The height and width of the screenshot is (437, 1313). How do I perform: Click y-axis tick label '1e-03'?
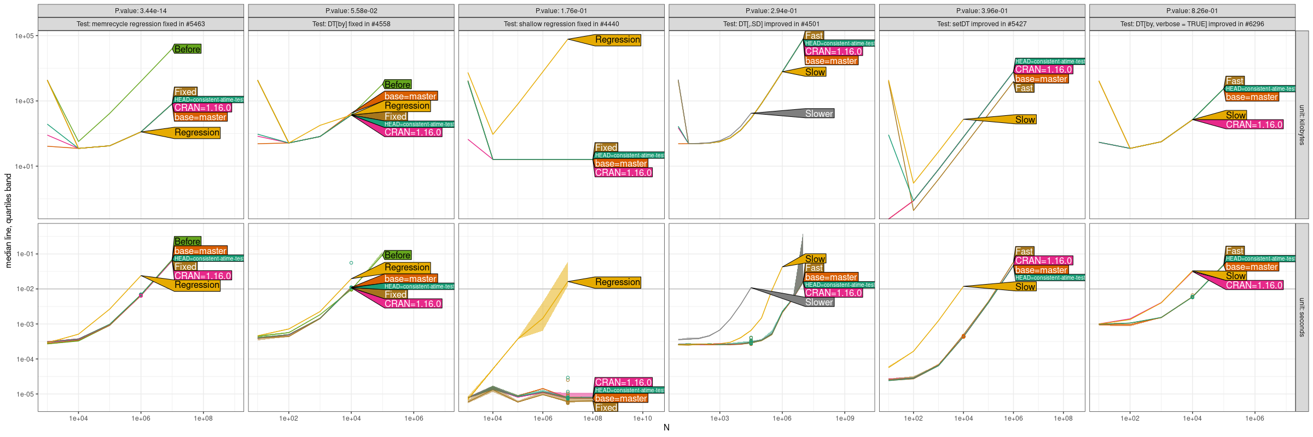pyautogui.click(x=25, y=324)
